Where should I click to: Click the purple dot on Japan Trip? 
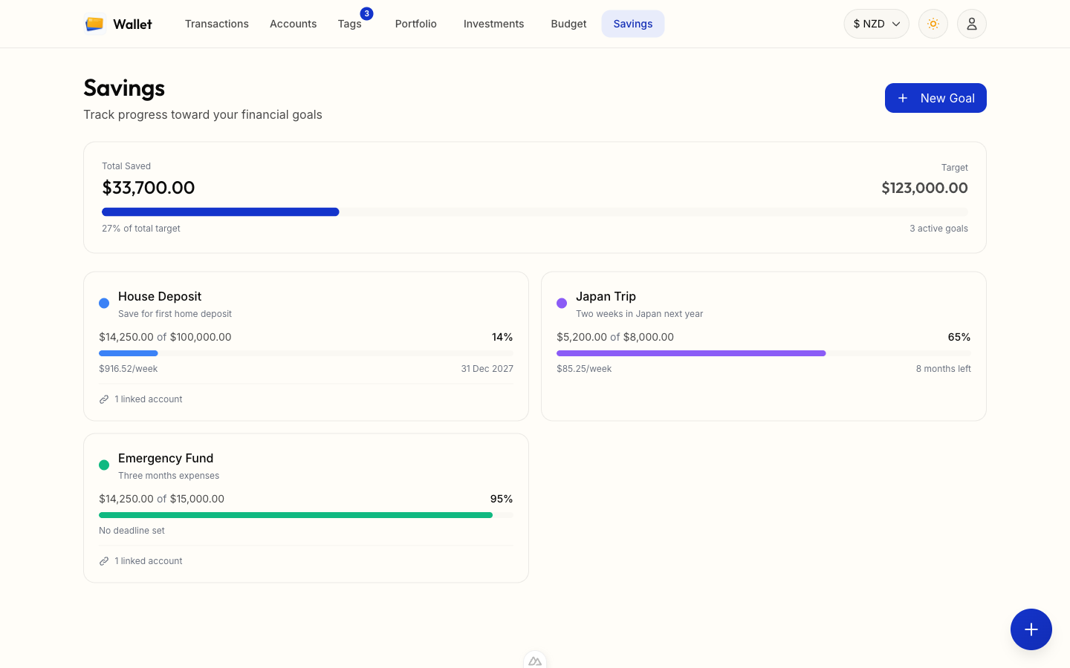click(562, 303)
